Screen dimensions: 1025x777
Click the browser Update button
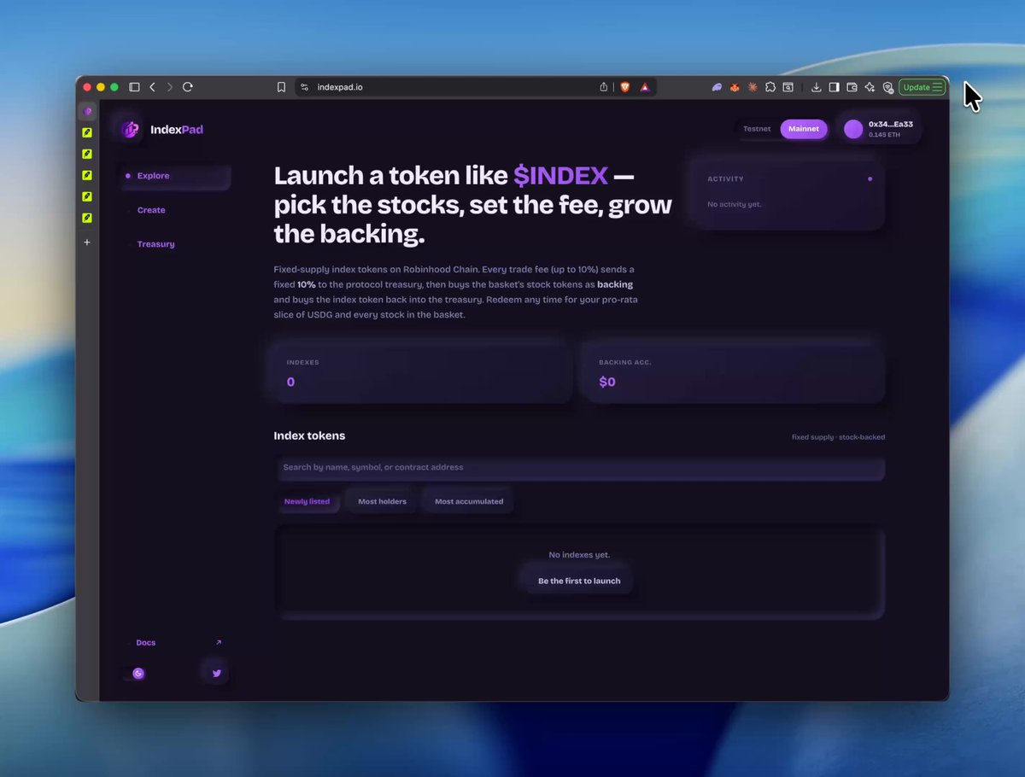(x=922, y=87)
